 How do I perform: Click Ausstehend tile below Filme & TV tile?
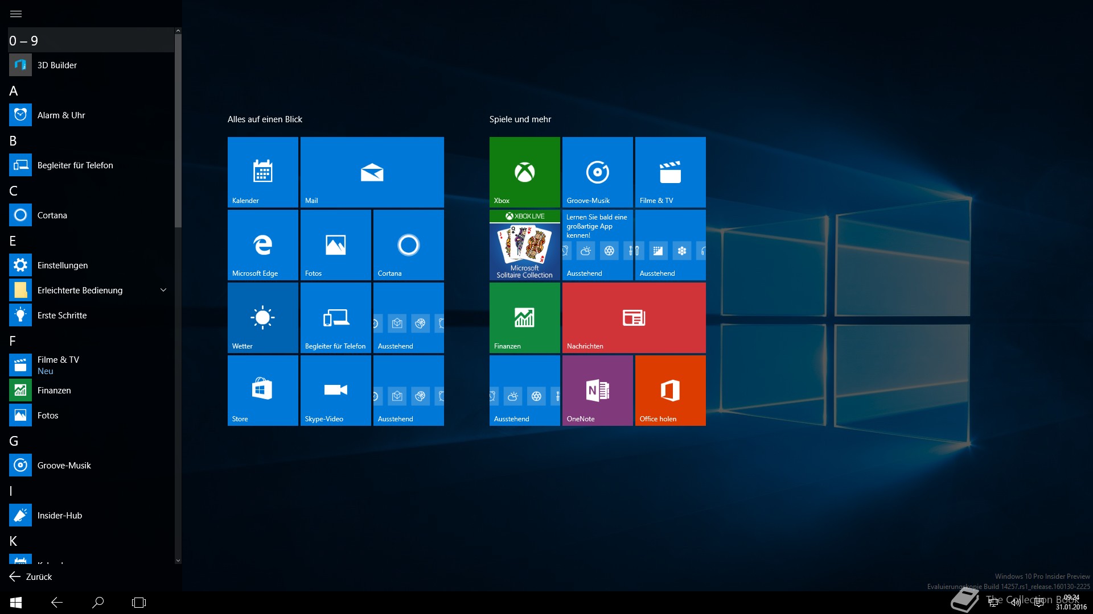click(x=671, y=245)
